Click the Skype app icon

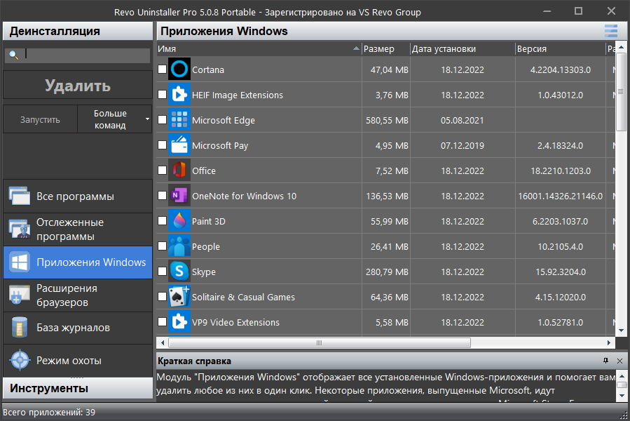(x=179, y=272)
